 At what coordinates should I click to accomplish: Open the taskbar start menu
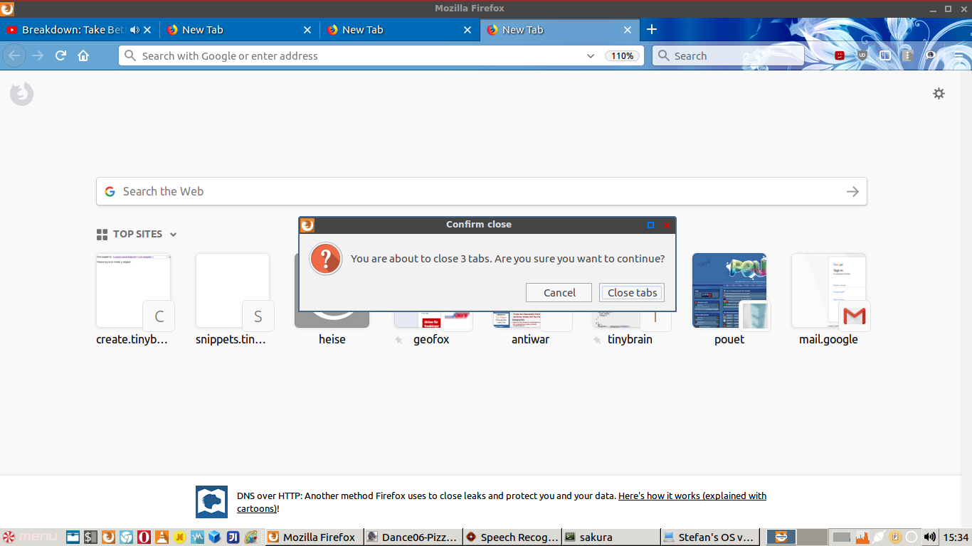point(30,537)
